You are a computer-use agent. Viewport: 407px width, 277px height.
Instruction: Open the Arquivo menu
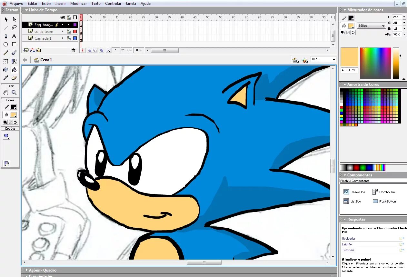[x=16, y=4]
